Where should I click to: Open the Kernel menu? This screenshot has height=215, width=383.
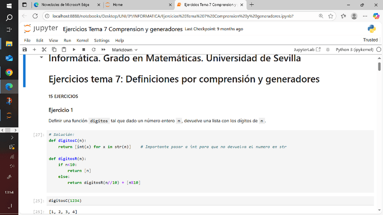coord(82,41)
